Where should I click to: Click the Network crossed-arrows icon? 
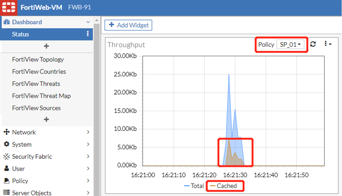point(7,132)
